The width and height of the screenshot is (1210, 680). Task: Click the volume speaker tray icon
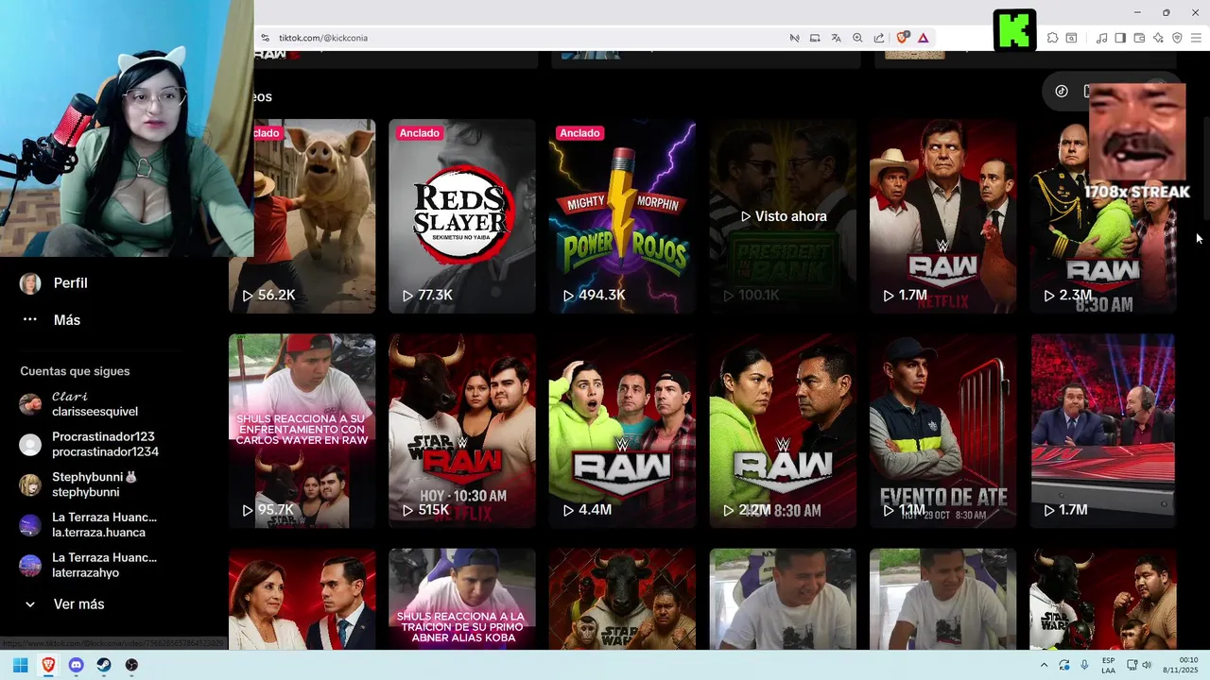pyautogui.click(x=1148, y=665)
